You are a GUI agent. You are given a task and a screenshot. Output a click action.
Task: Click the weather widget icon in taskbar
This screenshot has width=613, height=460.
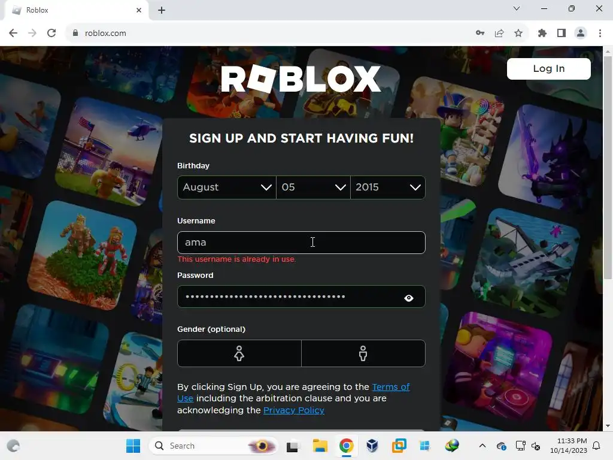[x=13, y=446]
